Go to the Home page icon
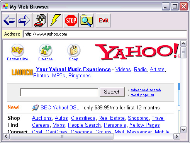The height and width of the screenshot is (143, 190). click(40, 20)
